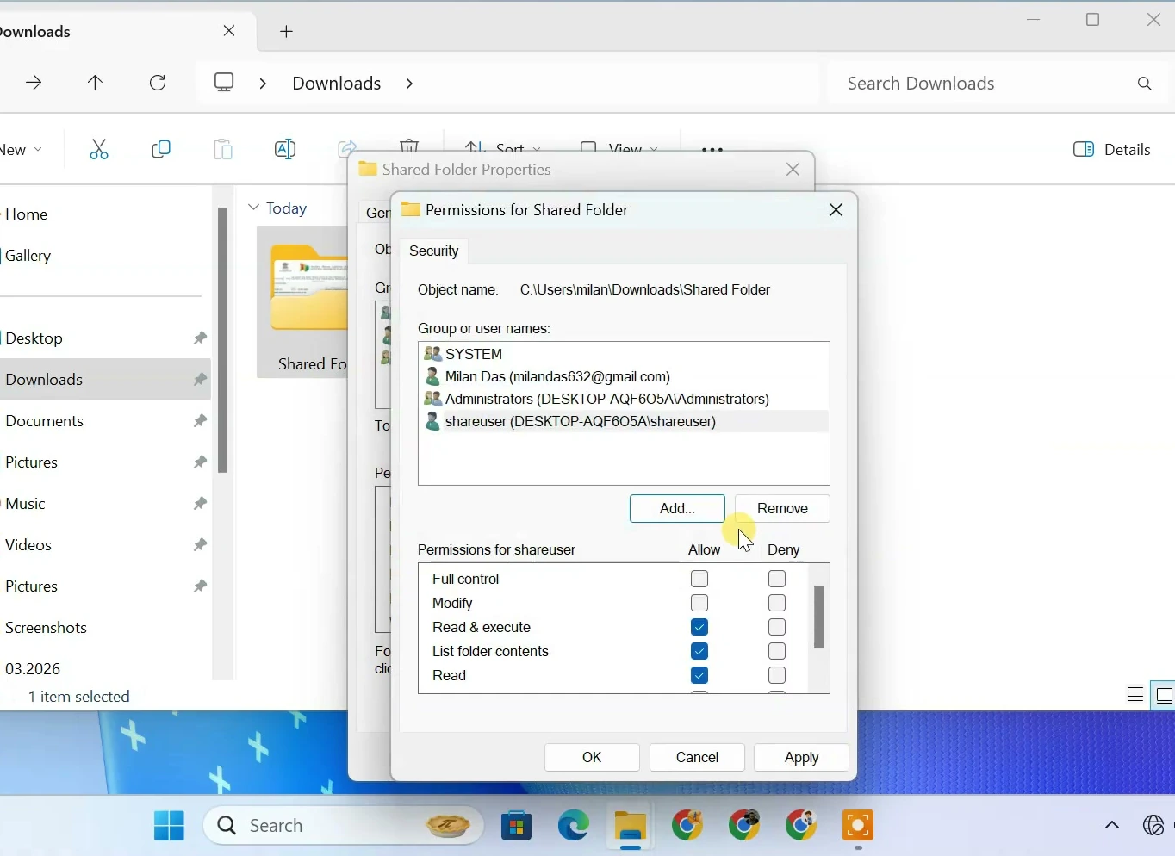Switch to the Security tab
This screenshot has width=1175, height=856.
tap(434, 251)
